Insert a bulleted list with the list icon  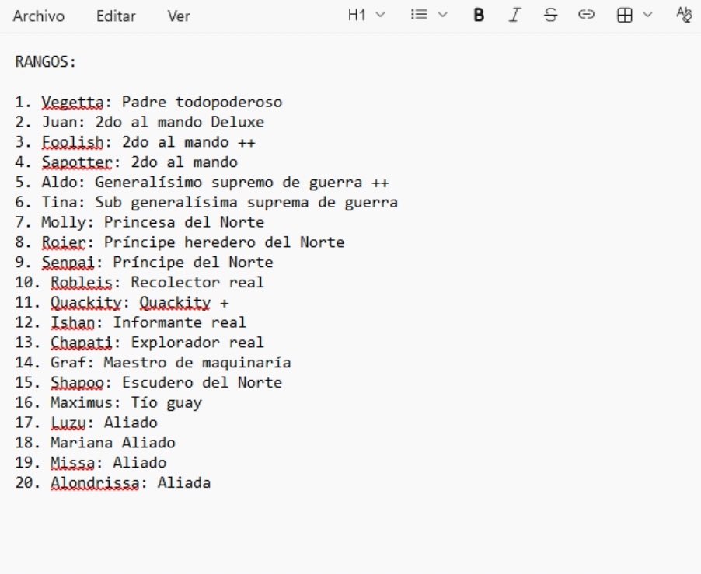tap(419, 15)
